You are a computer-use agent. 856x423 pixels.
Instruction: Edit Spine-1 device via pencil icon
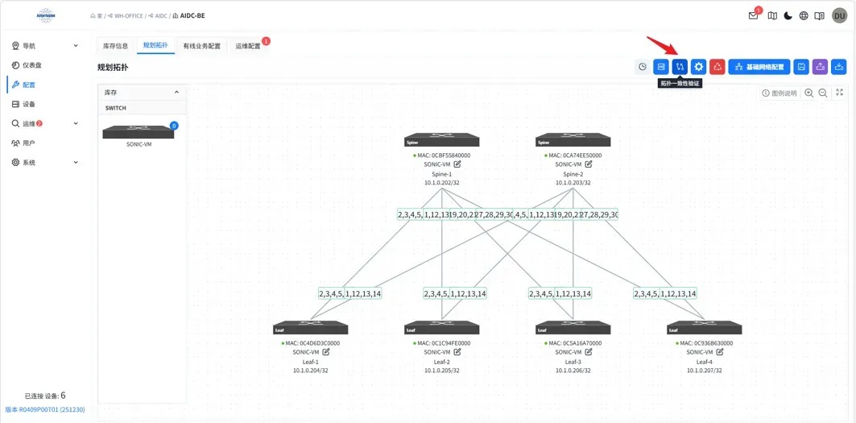click(x=457, y=164)
